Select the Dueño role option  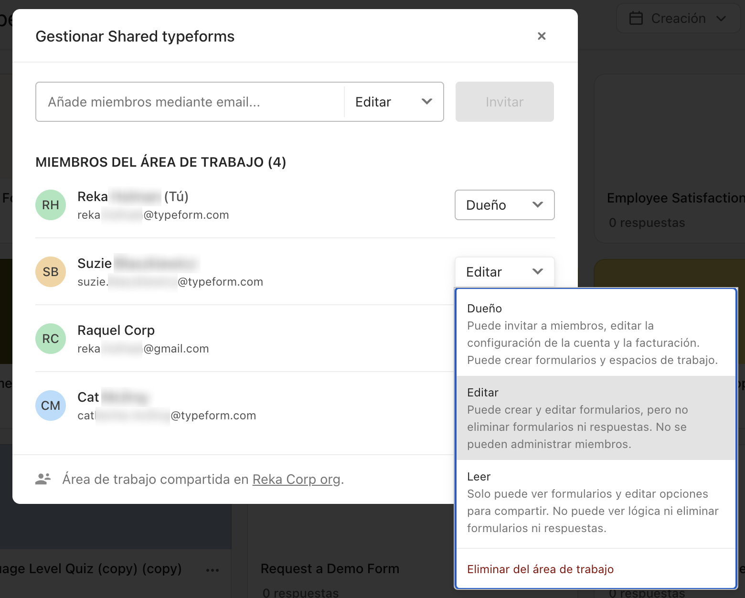coord(596,334)
